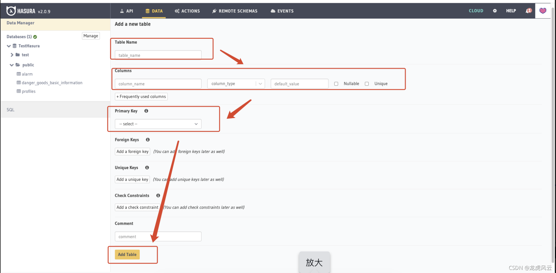Click the test schema folder icon
The image size is (556, 273).
tap(18, 55)
